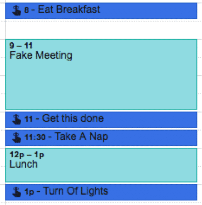Select the Take A Nap reminder text
The width and height of the screenshot is (202, 205).
tap(81, 137)
